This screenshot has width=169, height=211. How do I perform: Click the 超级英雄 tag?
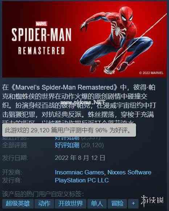tap(17, 203)
